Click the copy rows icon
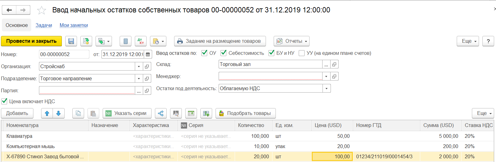The width and height of the screenshot is (496, 162). pos(78,113)
